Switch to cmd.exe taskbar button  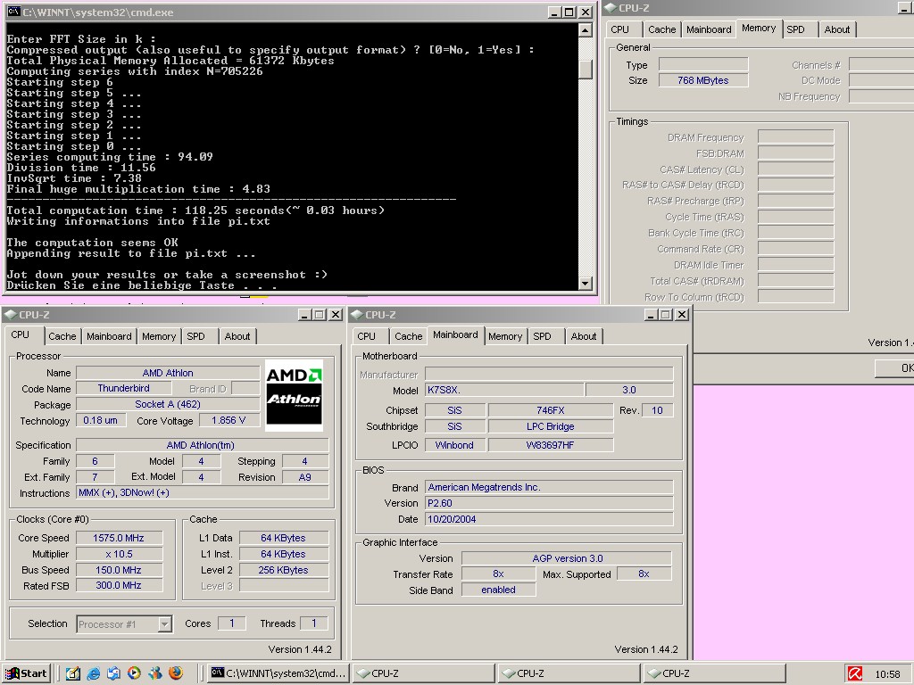tap(278, 673)
